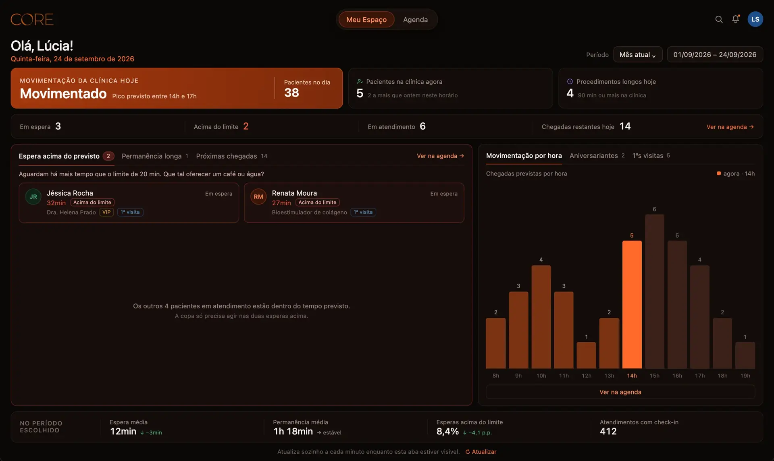
Task: Click the Em atendimento 6 counter
Action: tap(397, 126)
